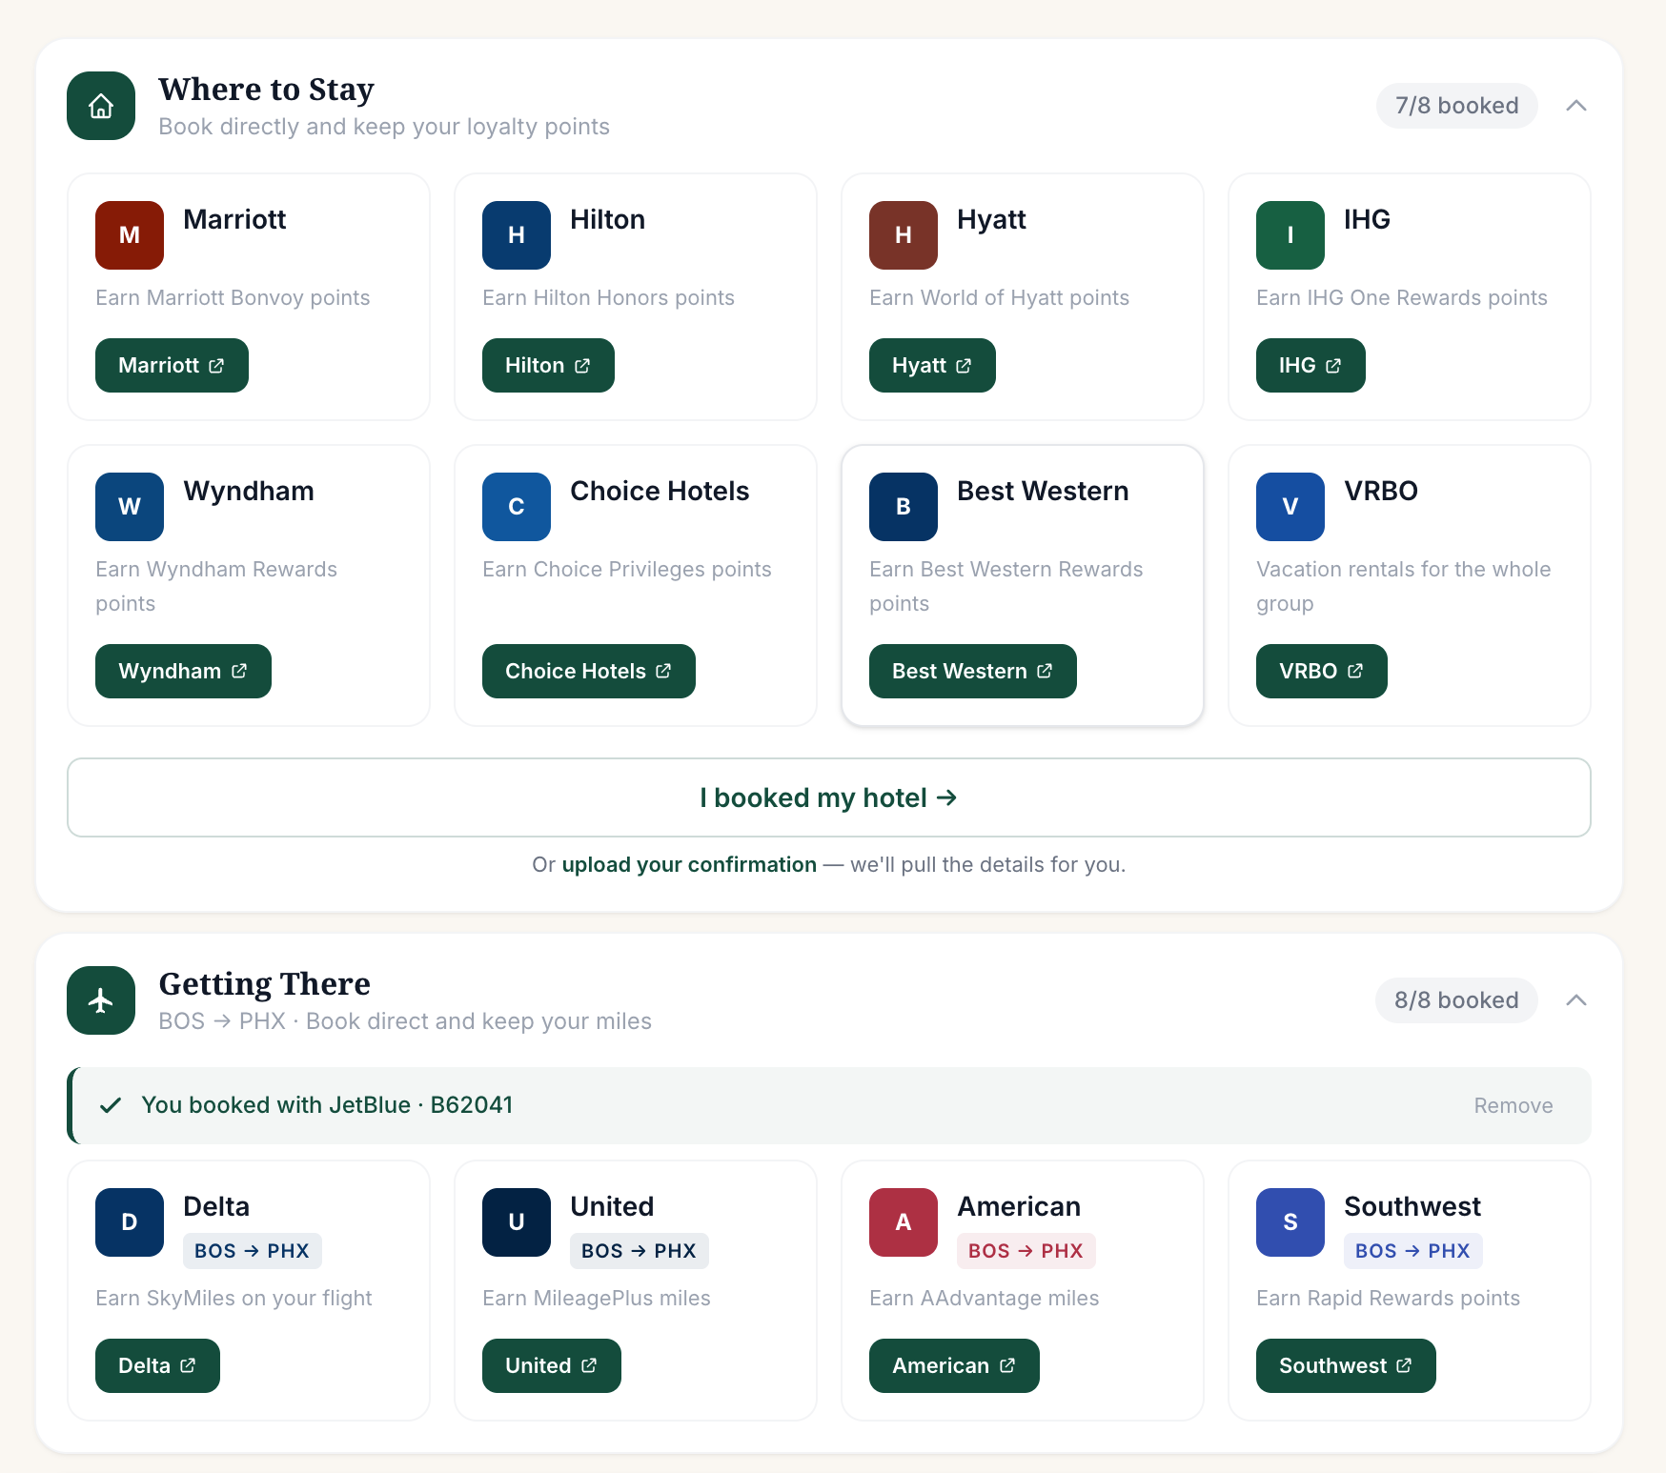This screenshot has height=1473, width=1666.
Task: Click Southwest's BOS → PHX route tag
Action: (x=1413, y=1251)
